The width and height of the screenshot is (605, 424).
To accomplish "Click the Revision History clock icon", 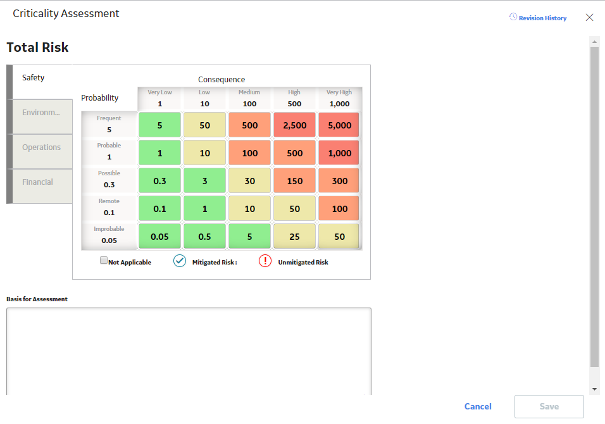I will pyautogui.click(x=513, y=17).
